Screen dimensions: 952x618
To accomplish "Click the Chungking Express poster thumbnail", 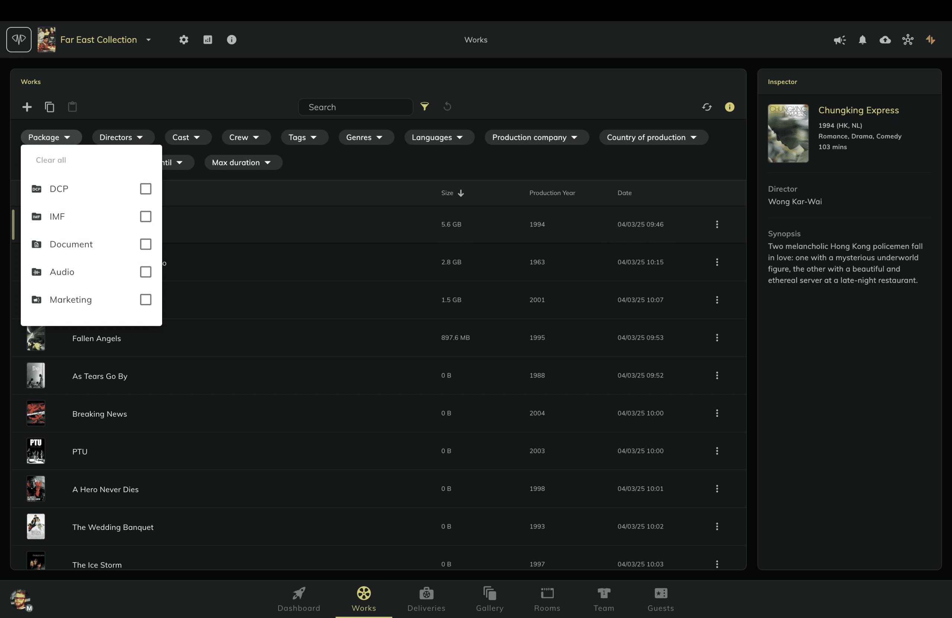I will tap(788, 133).
